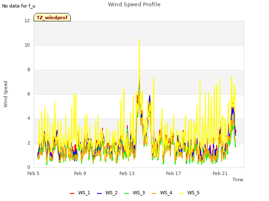
Task: Click the Feb 17 x-axis label
Action: pos(174,173)
